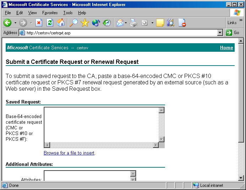Click Browse for a file to insert
This screenshot has height=190, width=246.
69,153
